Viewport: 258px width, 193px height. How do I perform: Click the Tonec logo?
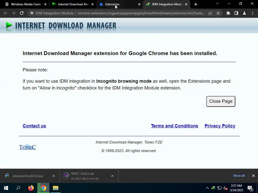[27, 147]
